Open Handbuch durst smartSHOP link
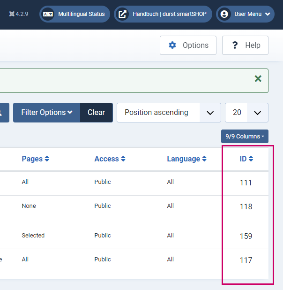Screen dimensions: 283x290 click(163, 14)
